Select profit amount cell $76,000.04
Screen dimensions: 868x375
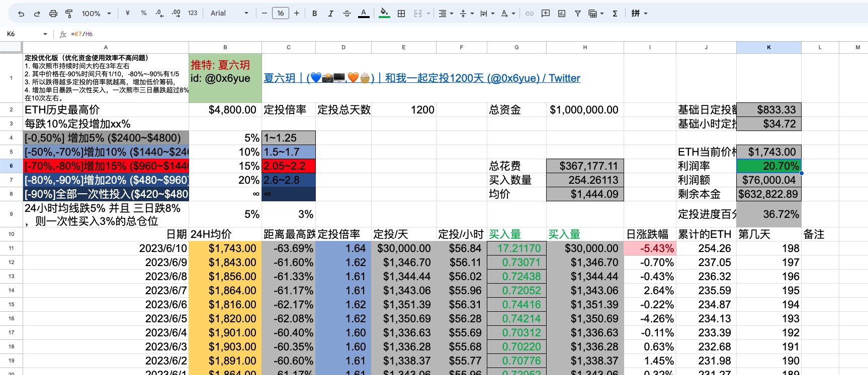point(769,180)
